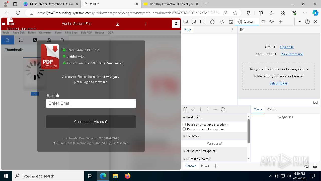Open the Issues drawer tab
The width and height of the screenshot is (321, 181).
(x=205, y=166)
